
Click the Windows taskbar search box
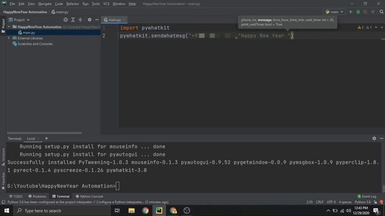61,211
